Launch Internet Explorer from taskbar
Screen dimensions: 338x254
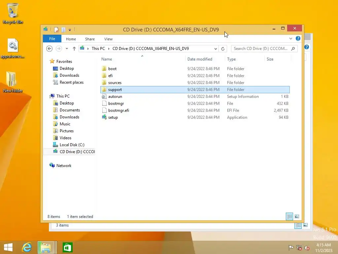tap(27, 247)
